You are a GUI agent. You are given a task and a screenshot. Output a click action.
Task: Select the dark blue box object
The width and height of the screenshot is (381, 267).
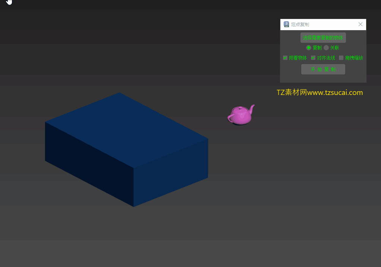coord(126,149)
